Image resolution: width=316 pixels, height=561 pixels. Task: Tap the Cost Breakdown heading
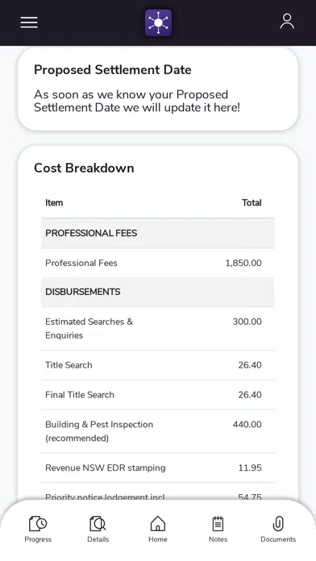point(84,168)
